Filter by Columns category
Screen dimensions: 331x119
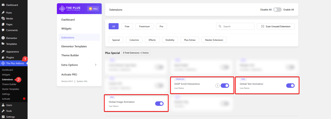[x=134, y=40]
